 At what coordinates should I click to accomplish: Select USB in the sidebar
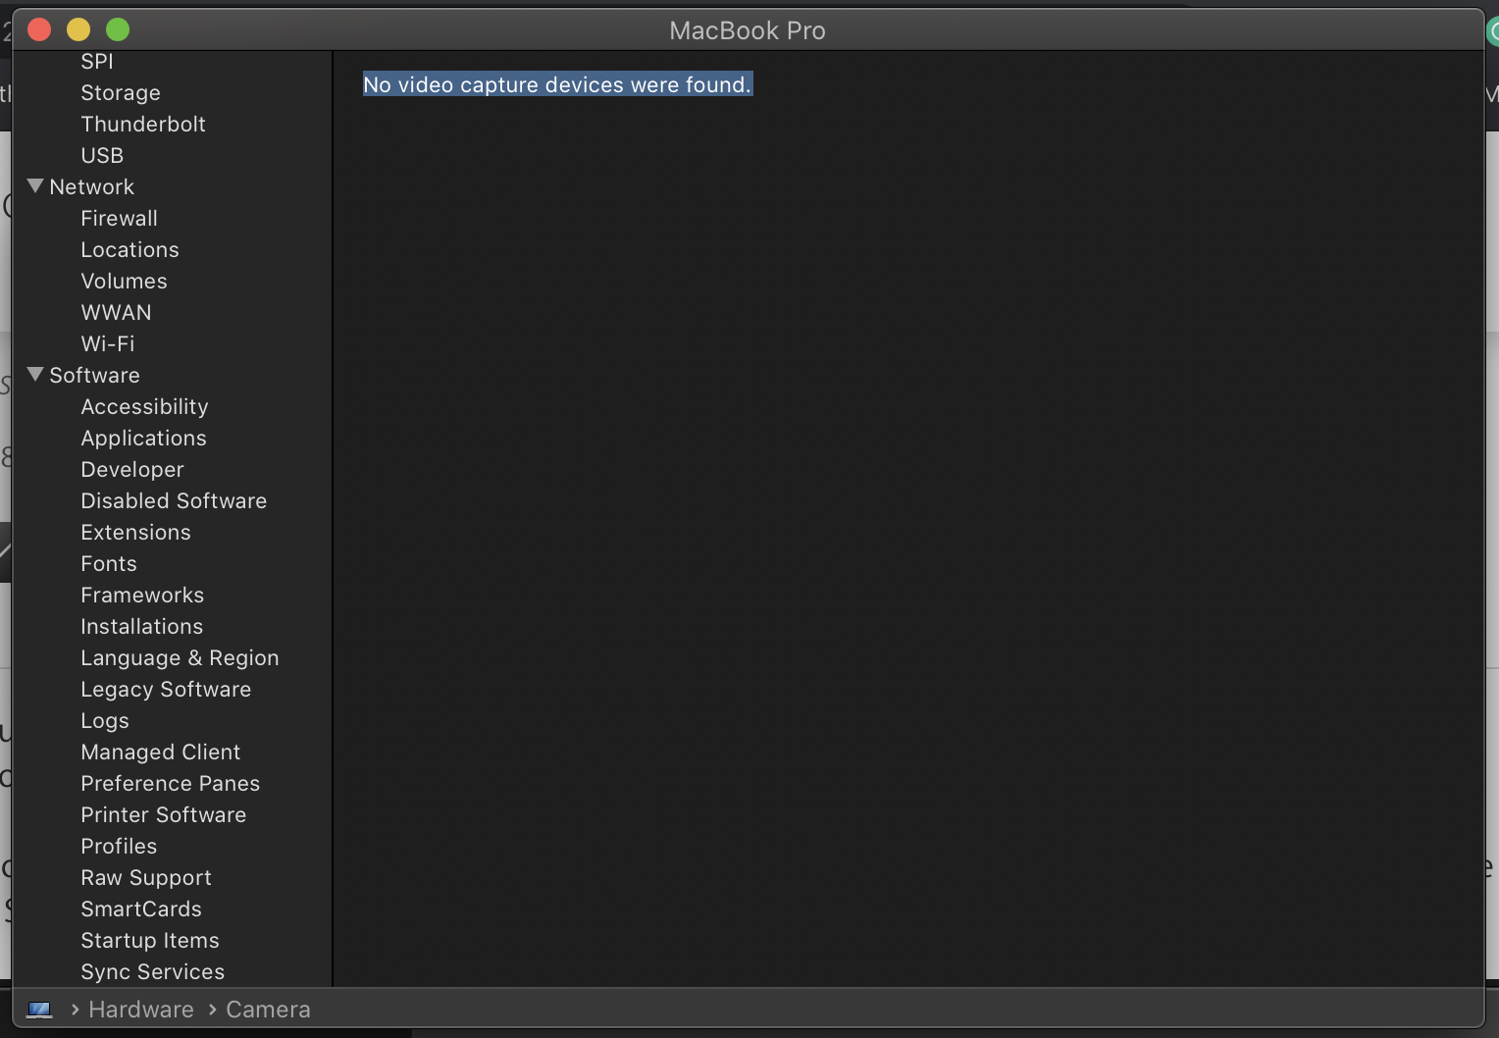click(102, 155)
